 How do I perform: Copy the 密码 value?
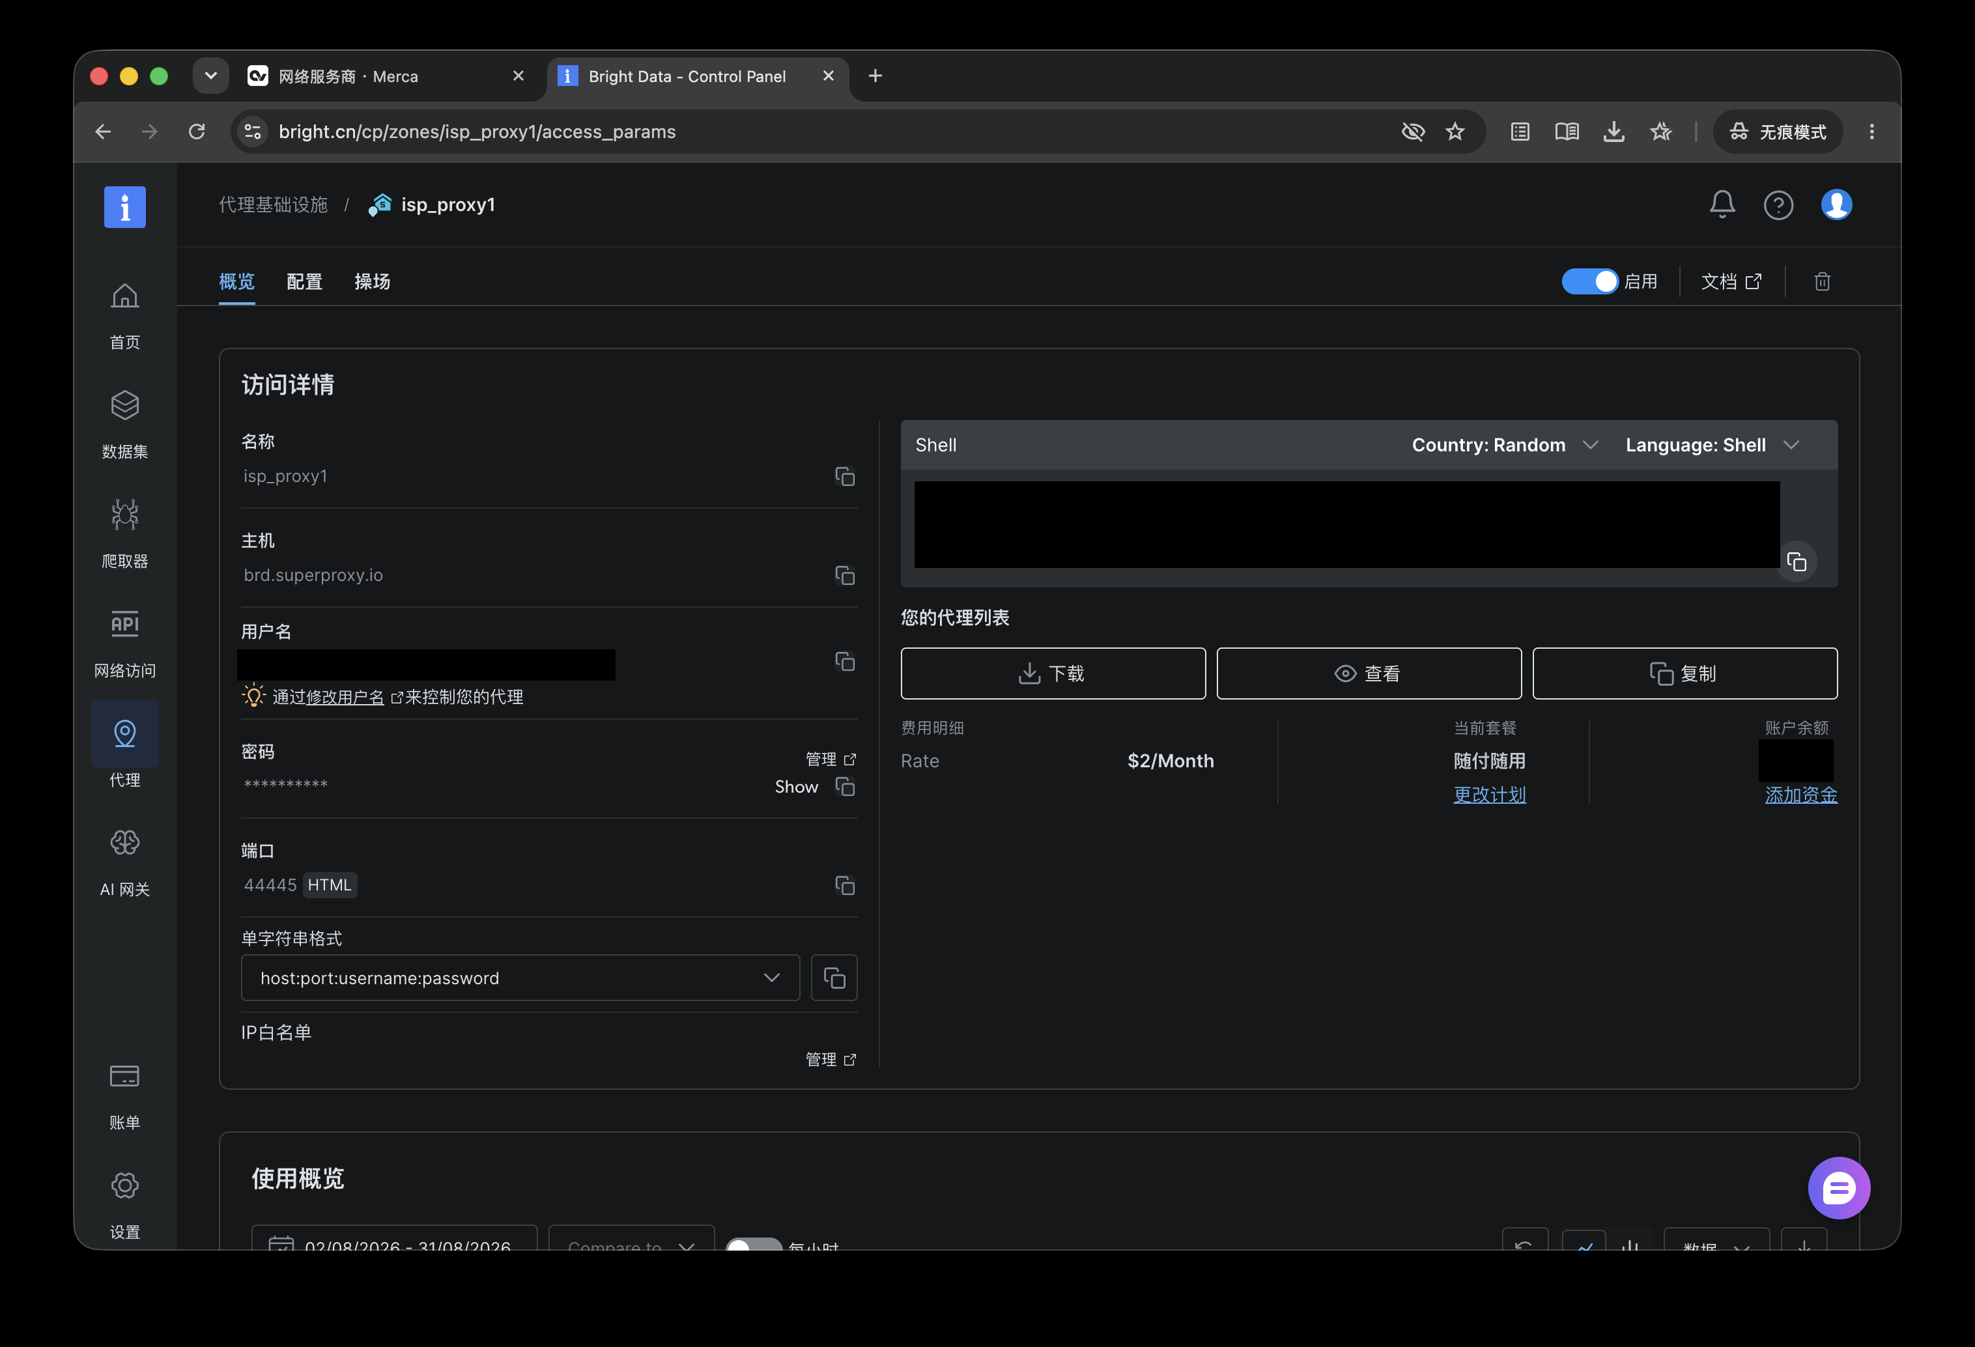tap(844, 787)
